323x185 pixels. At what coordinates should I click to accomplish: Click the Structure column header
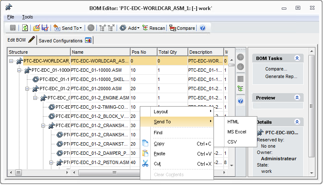point(39,52)
